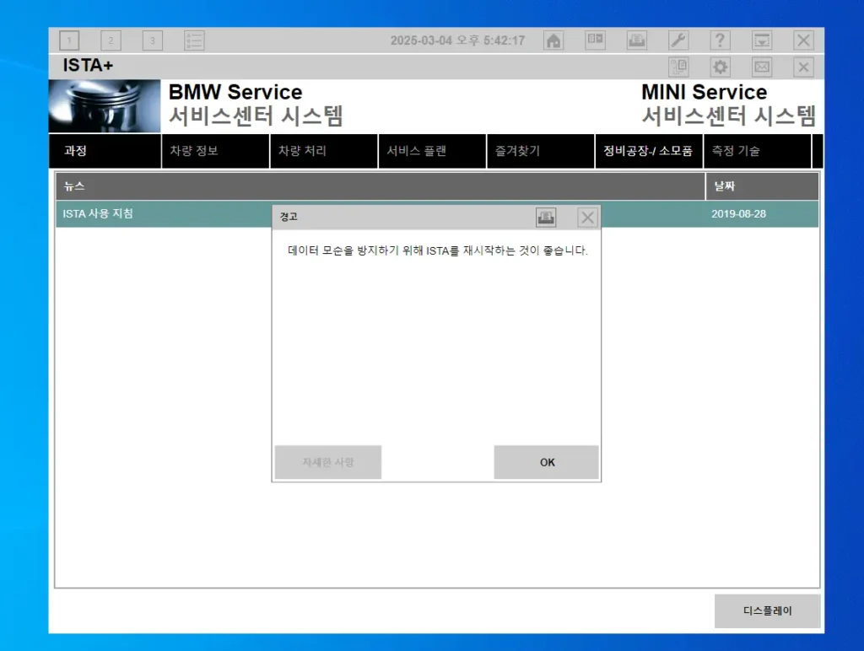Click the piston image thumbnail
Image resolution: width=864 pixels, height=651 pixels.
[105, 106]
